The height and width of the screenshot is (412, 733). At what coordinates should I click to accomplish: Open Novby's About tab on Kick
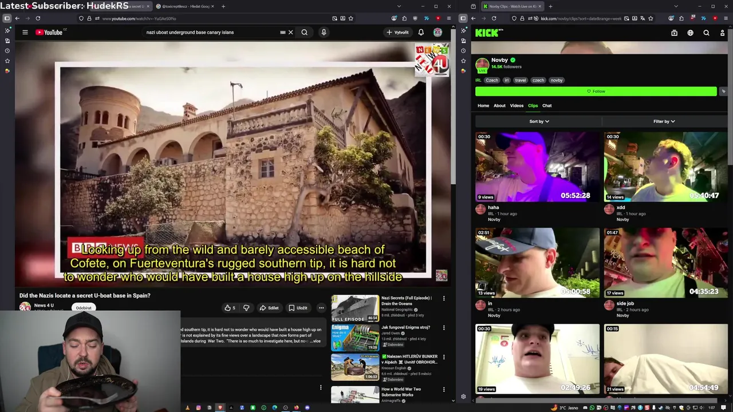[x=499, y=105]
